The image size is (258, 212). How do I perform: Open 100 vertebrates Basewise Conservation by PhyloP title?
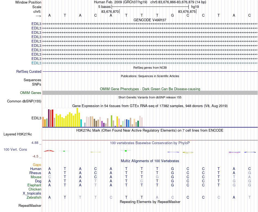point(150,143)
